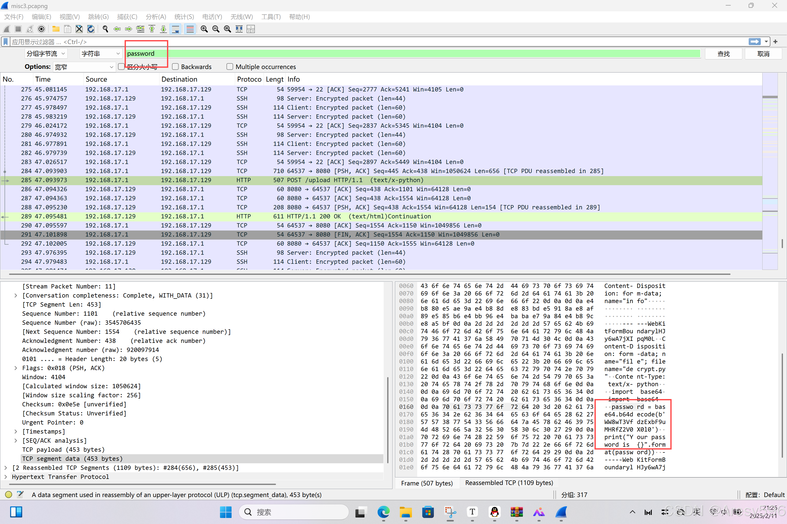Toggle colorize packet list icon
Viewport: 787px width, 524px height.
(190, 29)
